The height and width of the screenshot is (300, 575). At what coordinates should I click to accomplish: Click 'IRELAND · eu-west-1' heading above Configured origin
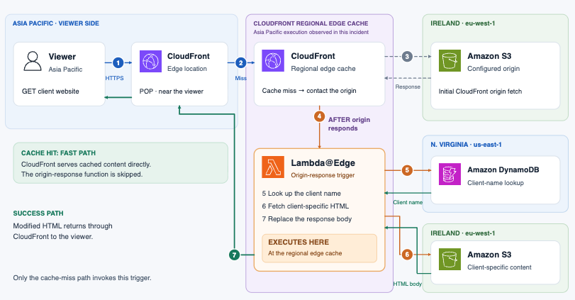click(463, 23)
